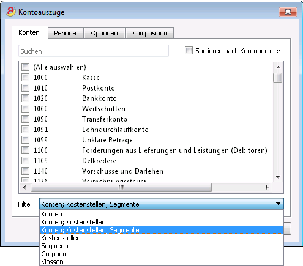This screenshot has width=303, height=266.
Task: Switch to the Periode tab
Action: (x=65, y=33)
